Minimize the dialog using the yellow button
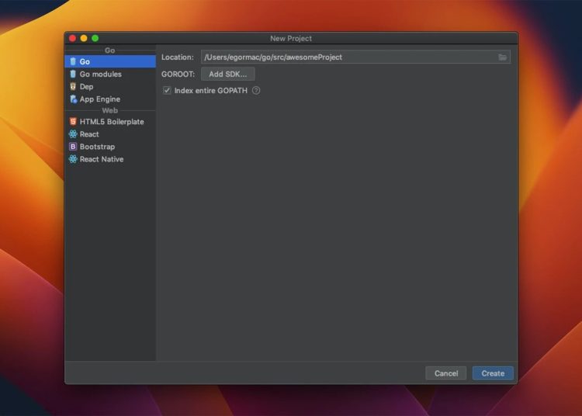 [84, 38]
